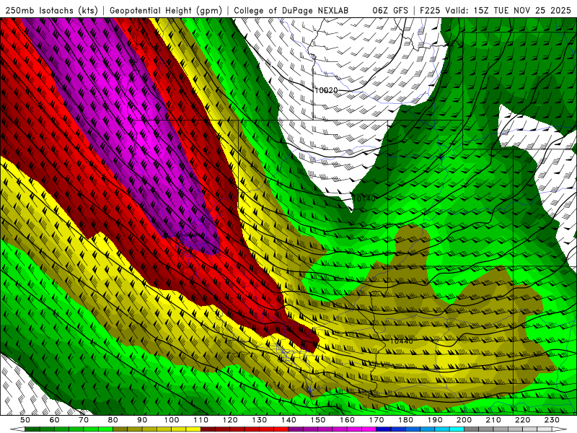The height and width of the screenshot is (433, 577).
Task: Select the "Geopotential Height (gpm)" header label
Action: (166, 10)
